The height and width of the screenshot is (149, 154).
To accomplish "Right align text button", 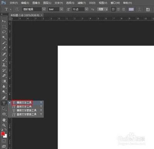I will 124,9.
